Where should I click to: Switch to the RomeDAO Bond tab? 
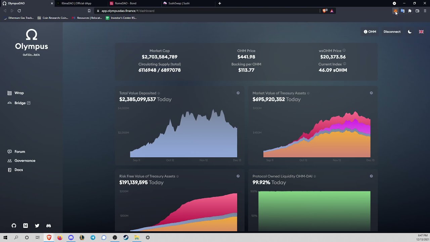click(134, 3)
